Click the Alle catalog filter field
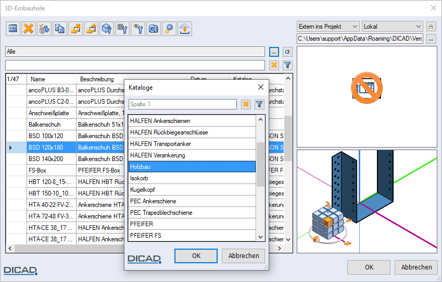The height and width of the screenshot is (282, 442). click(135, 52)
